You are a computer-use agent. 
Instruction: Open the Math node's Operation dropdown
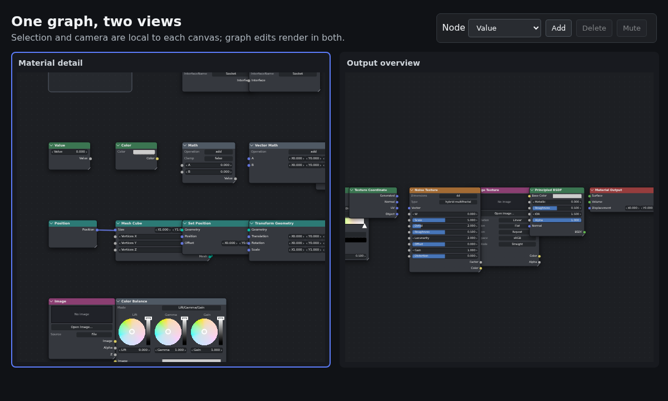[218, 152]
